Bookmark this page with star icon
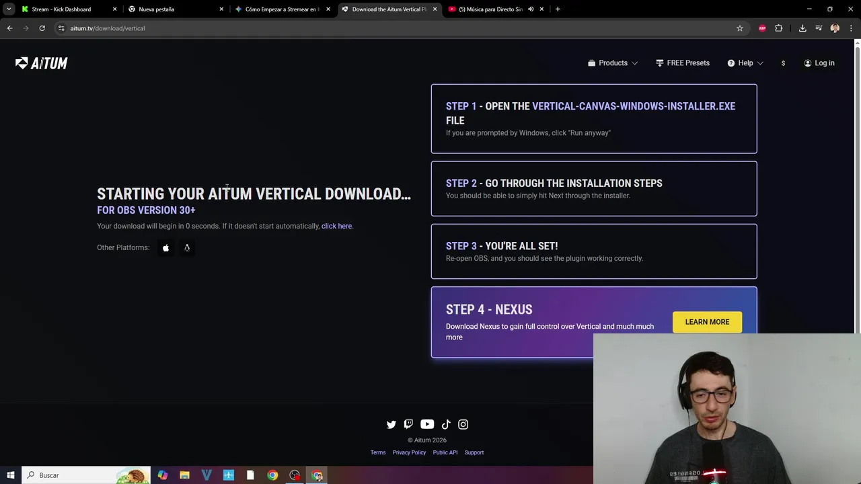861x484 pixels. tap(740, 28)
